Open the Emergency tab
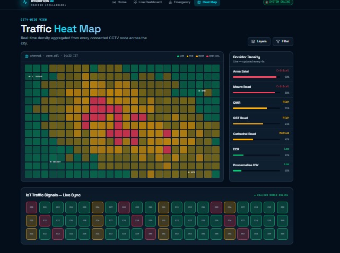This screenshot has height=253, width=340. (x=179, y=2)
